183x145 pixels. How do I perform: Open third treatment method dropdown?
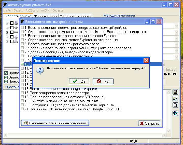point(176,38)
